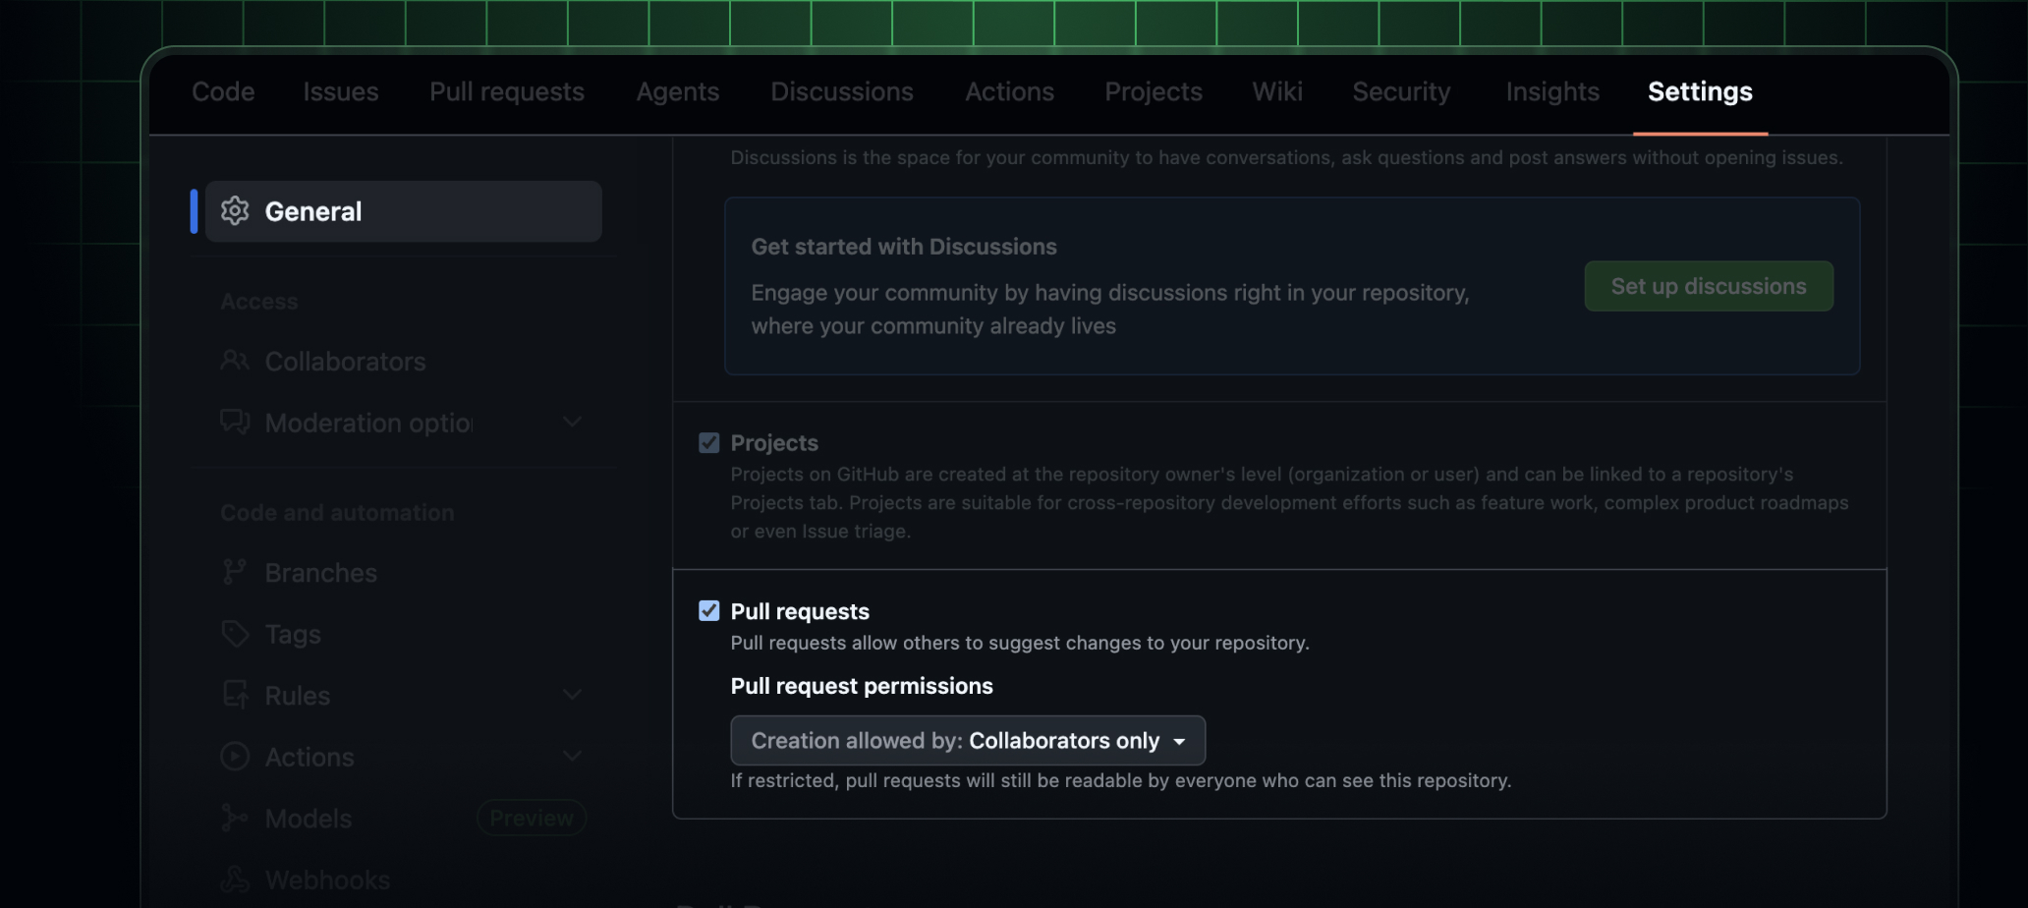Select General in the settings sidebar
This screenshot has height=908, width=2028.
click(312, 210)
